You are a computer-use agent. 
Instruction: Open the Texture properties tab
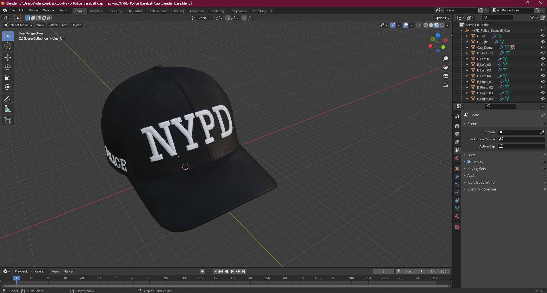pos(457,227)
